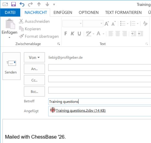
Task: Open attachment Training questions.2cbv
Action: coord(81,111)
